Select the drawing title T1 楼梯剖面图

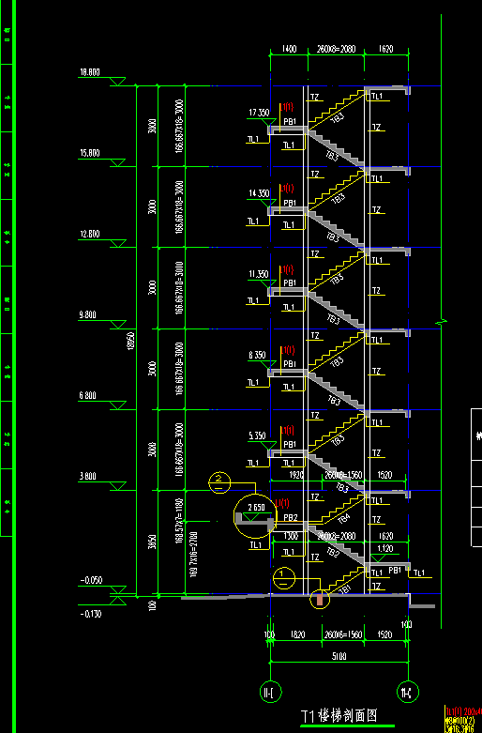pos(339,715)
